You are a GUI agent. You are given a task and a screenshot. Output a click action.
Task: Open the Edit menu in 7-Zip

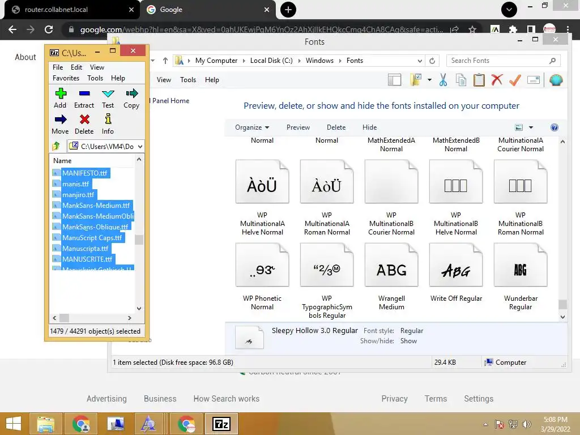(x=76, y=67)
